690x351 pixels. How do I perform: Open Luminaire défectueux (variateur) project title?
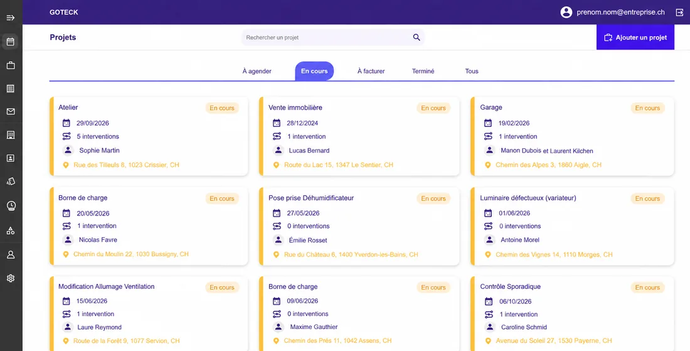click(528, 198)
